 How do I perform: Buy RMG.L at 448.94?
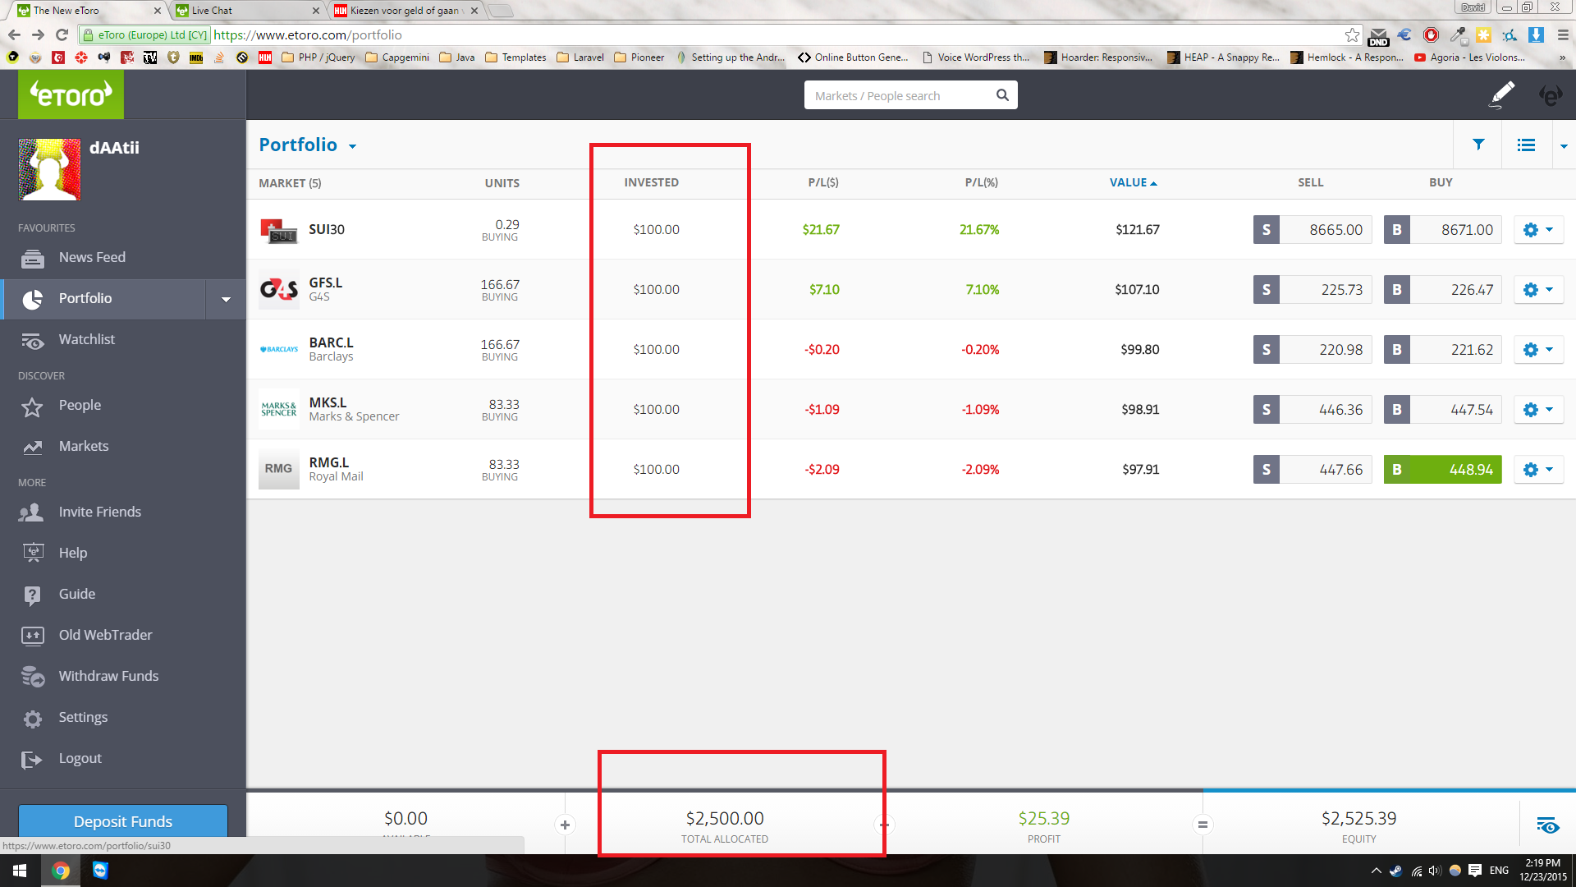pyautogui.click(x=1442, y=470)
